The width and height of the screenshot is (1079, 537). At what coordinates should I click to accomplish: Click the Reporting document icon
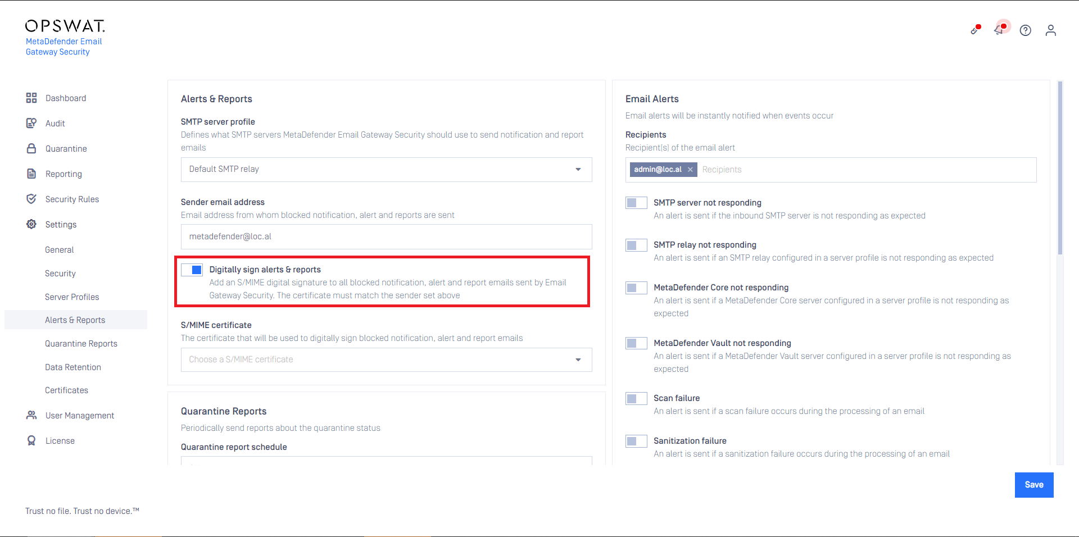(x=31, y=174)
